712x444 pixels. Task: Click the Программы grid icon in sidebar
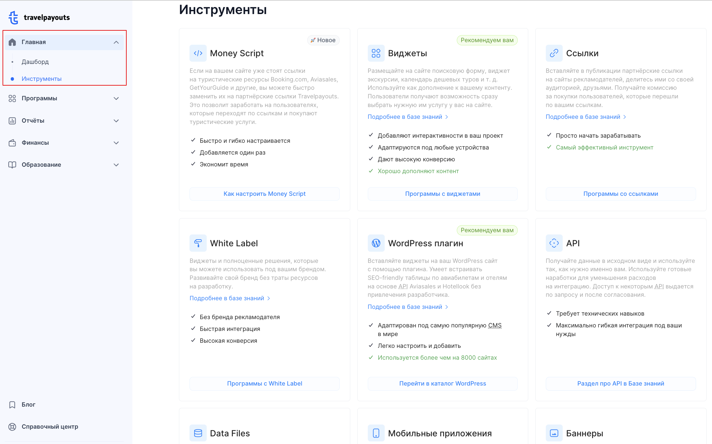pos(12,98)
